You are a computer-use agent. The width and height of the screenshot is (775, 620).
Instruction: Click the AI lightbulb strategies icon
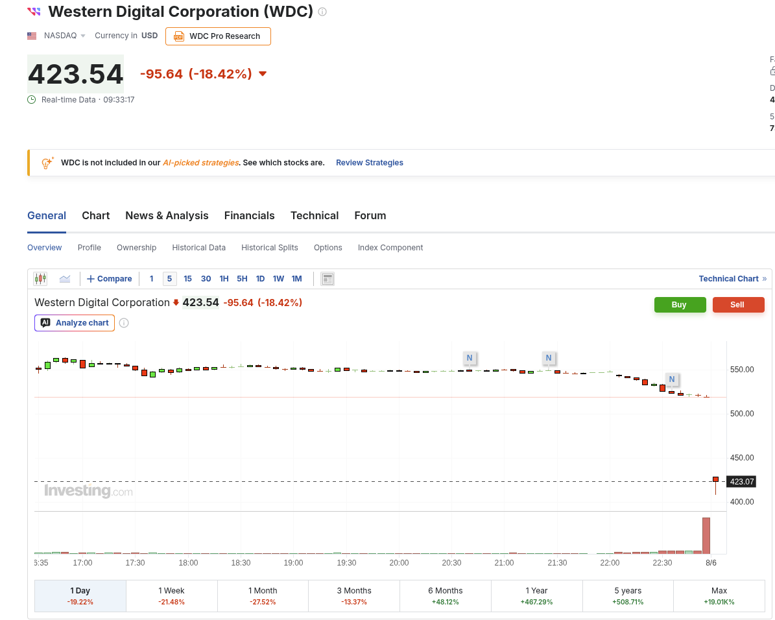tap(47, 163)
